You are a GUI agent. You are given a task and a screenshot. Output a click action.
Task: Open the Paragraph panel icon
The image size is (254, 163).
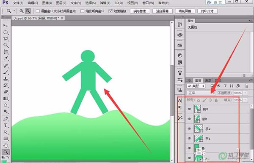[180, 107]
